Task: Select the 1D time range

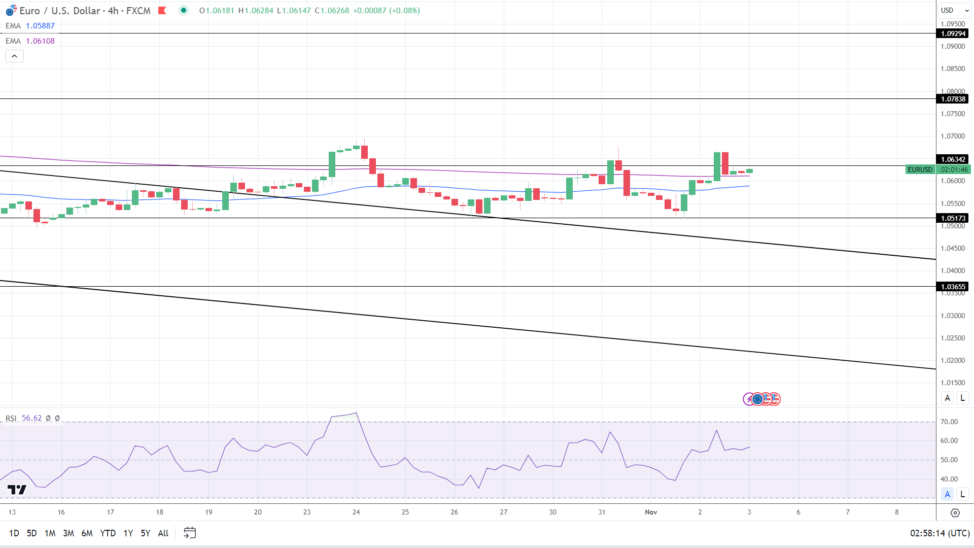Action: [14, 533]
